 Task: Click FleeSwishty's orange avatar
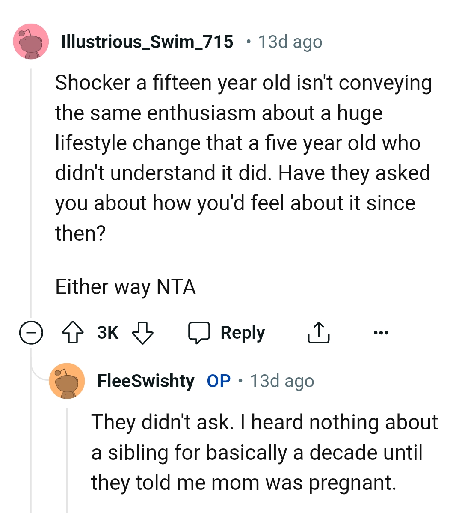point(67,381)
